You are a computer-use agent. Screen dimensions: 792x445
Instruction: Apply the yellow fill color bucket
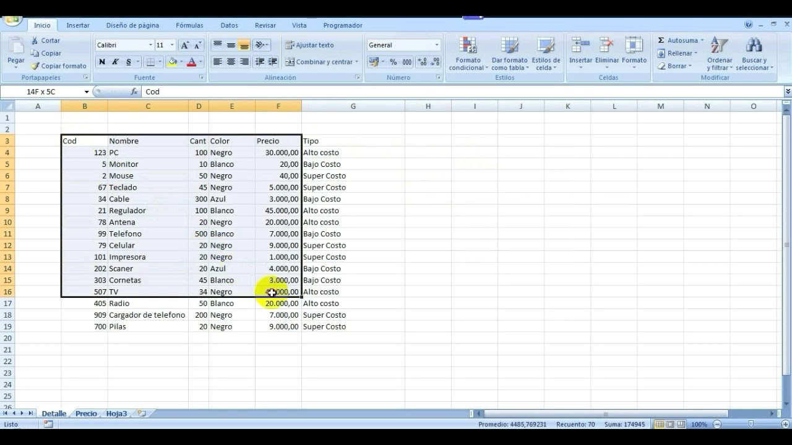pos(172,62)
